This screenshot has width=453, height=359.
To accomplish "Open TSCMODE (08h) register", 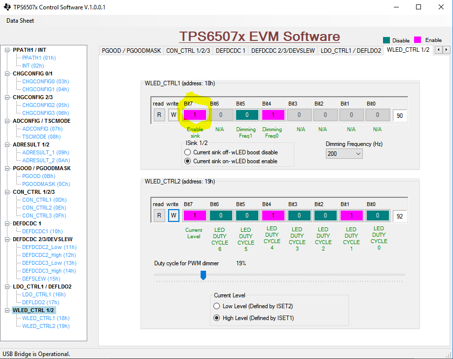I will pos(41,137).
